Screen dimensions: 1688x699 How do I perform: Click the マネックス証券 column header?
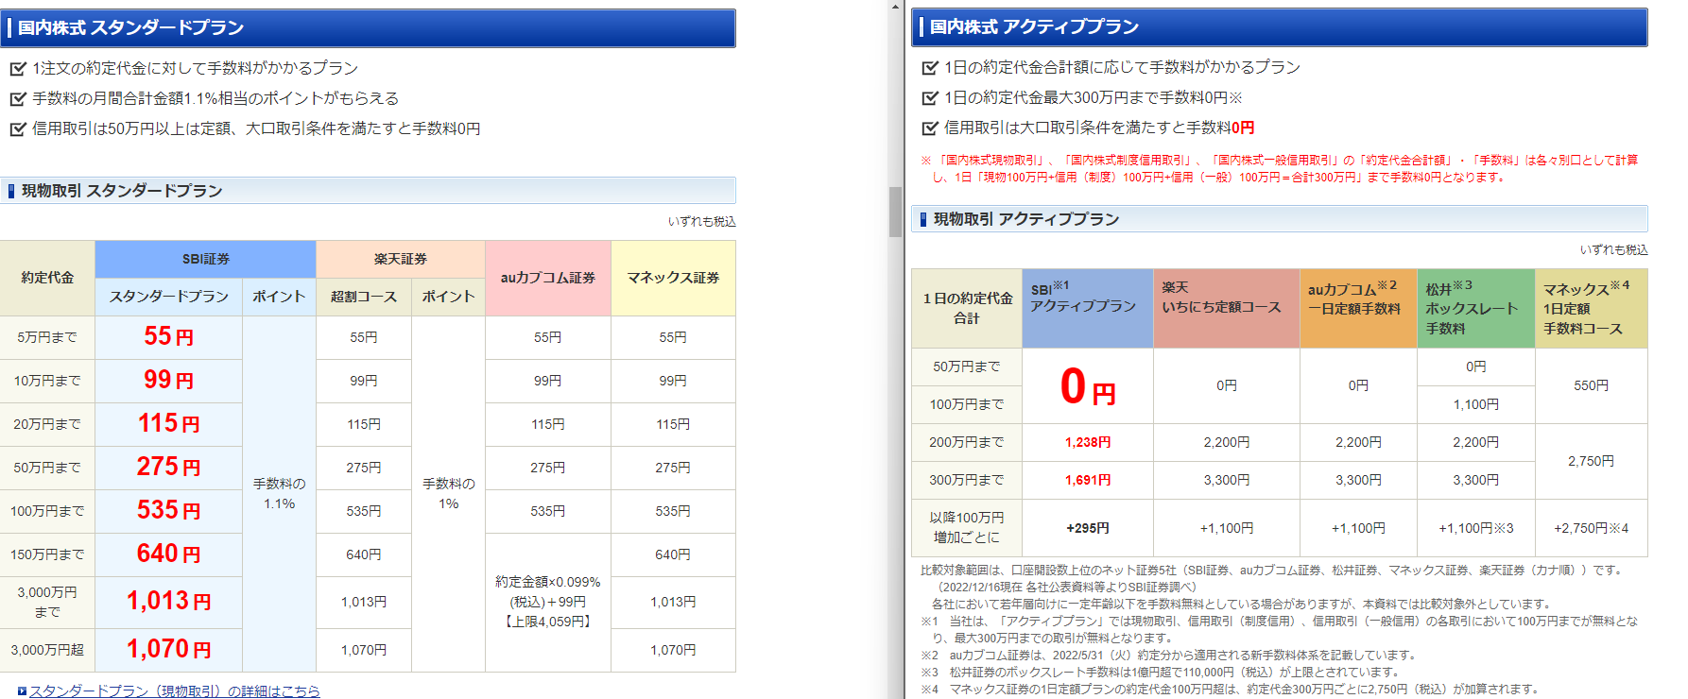(673, 278)
